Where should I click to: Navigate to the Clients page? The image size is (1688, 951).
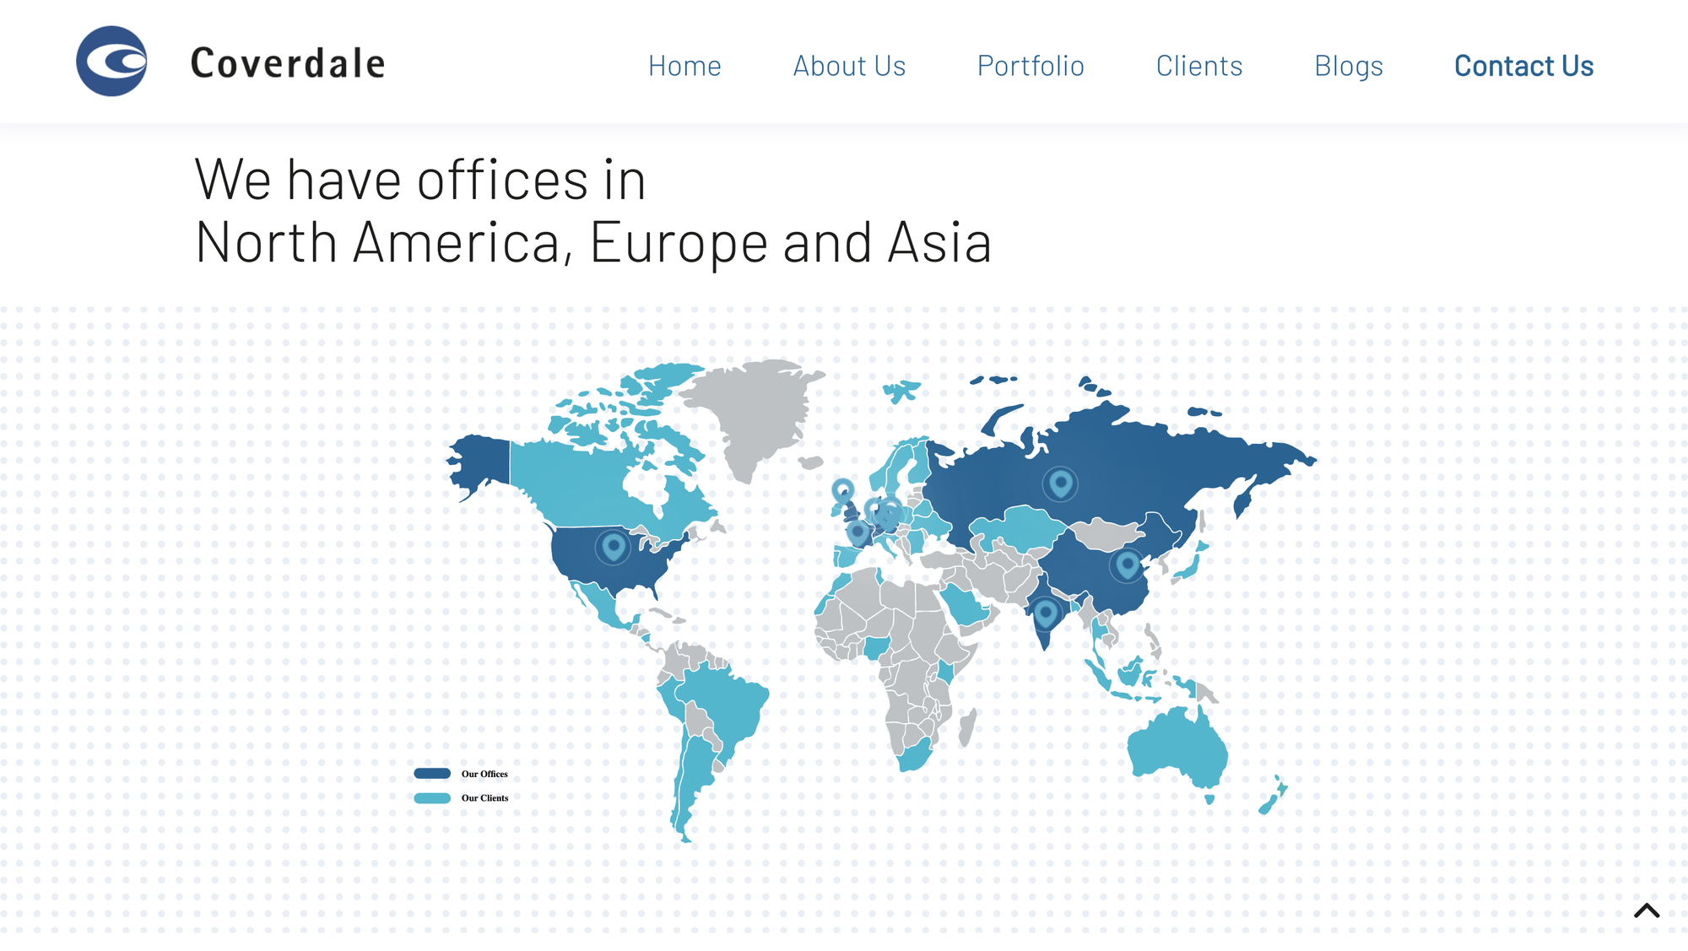click(1199, 66)
